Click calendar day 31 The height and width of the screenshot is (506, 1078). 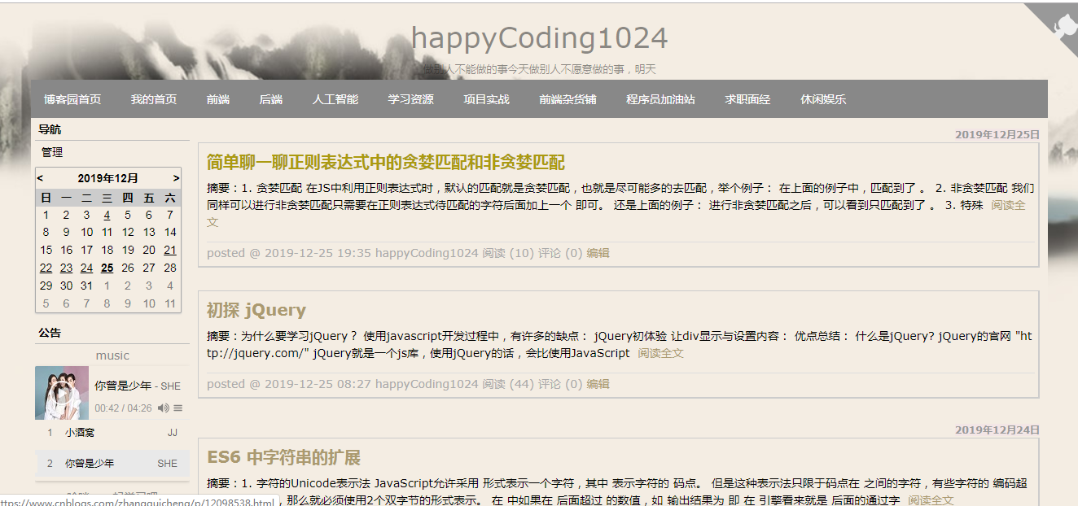point(86,286)
